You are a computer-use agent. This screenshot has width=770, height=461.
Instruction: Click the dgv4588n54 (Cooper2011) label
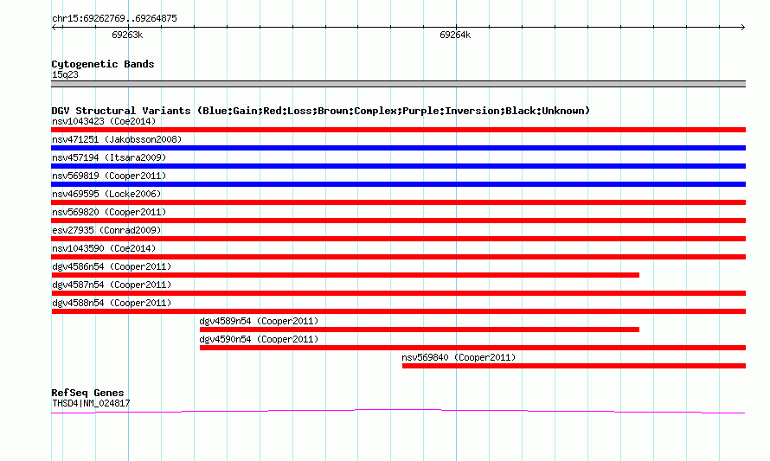click(x=112, y=303)
